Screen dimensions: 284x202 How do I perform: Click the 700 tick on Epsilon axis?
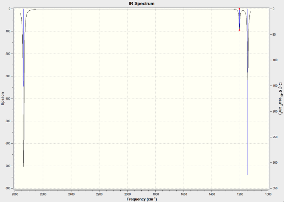(8, 166)
